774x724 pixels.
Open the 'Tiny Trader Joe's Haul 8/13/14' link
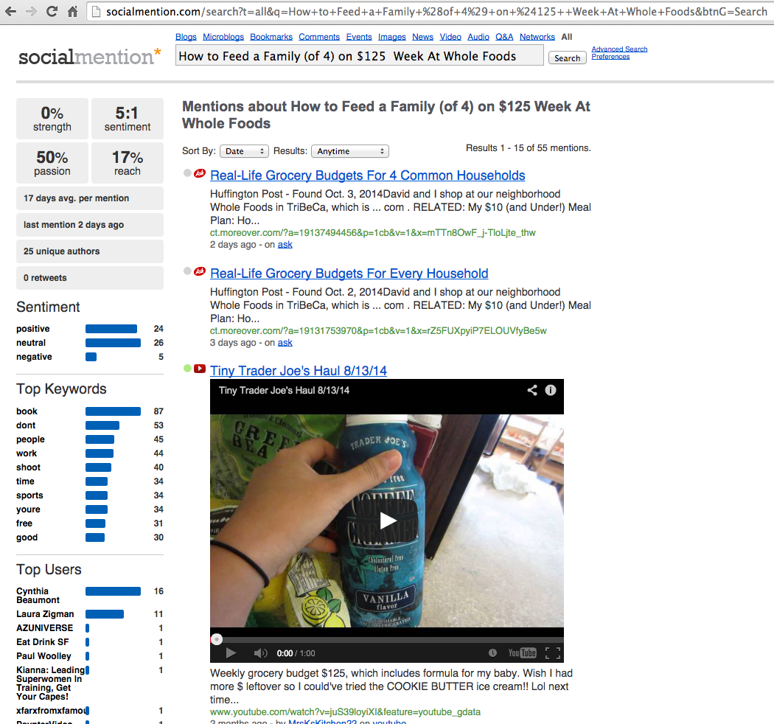pos(299,370)
